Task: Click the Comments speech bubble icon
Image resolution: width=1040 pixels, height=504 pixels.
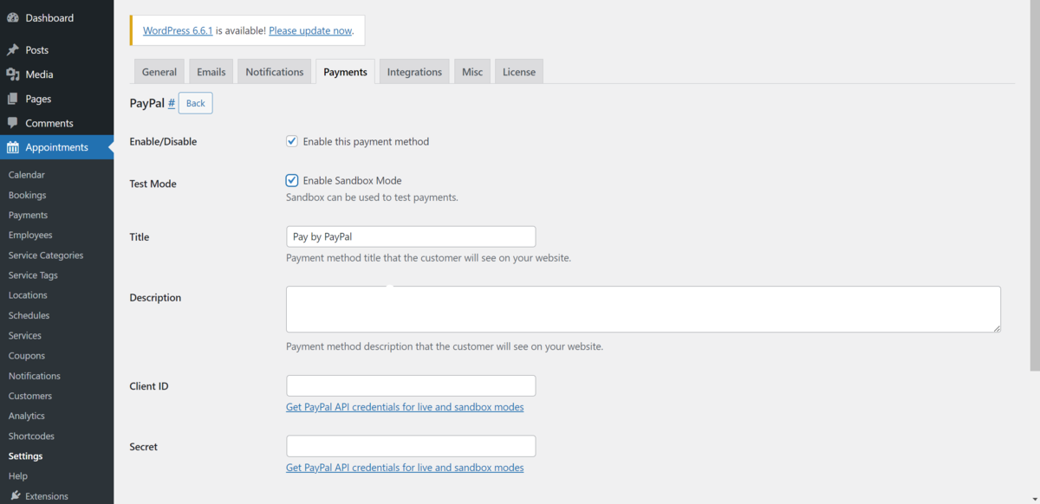Action: click(13, 123)
